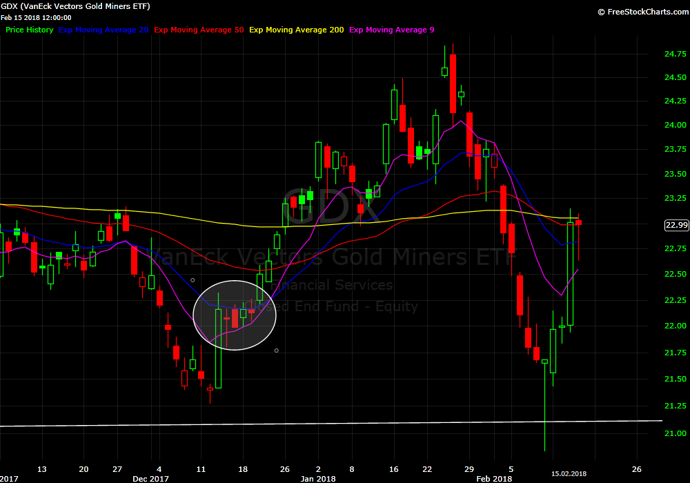This screenshot has width=690, height=483.
Task: Click the 21.25 price axis label
Action: [675, 406]
